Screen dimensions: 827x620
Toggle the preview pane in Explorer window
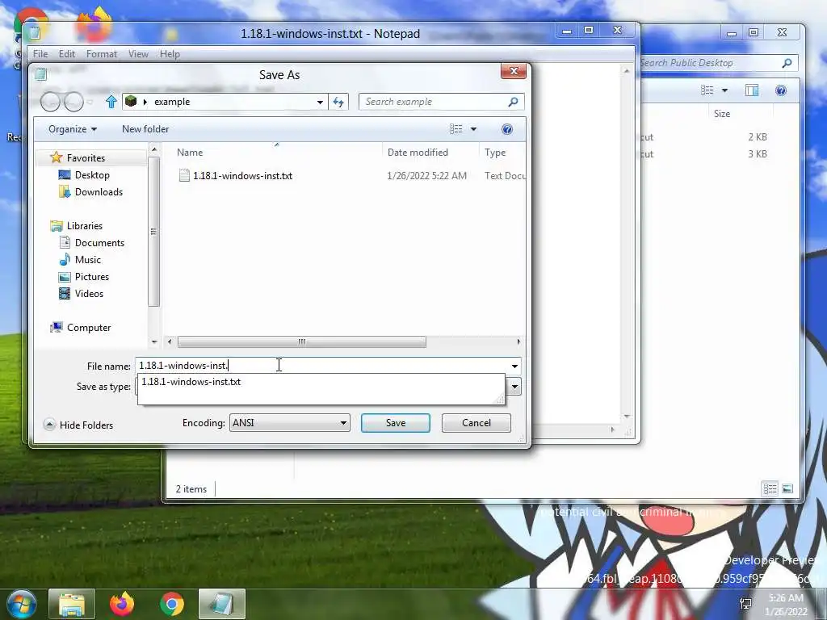tap(752, 90)
